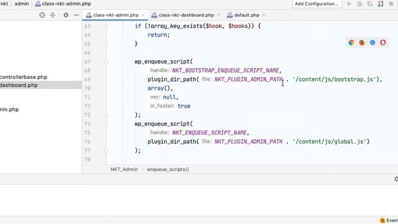Open Add Configuration dropdown

pyautogui.click(x=317, y=4)
